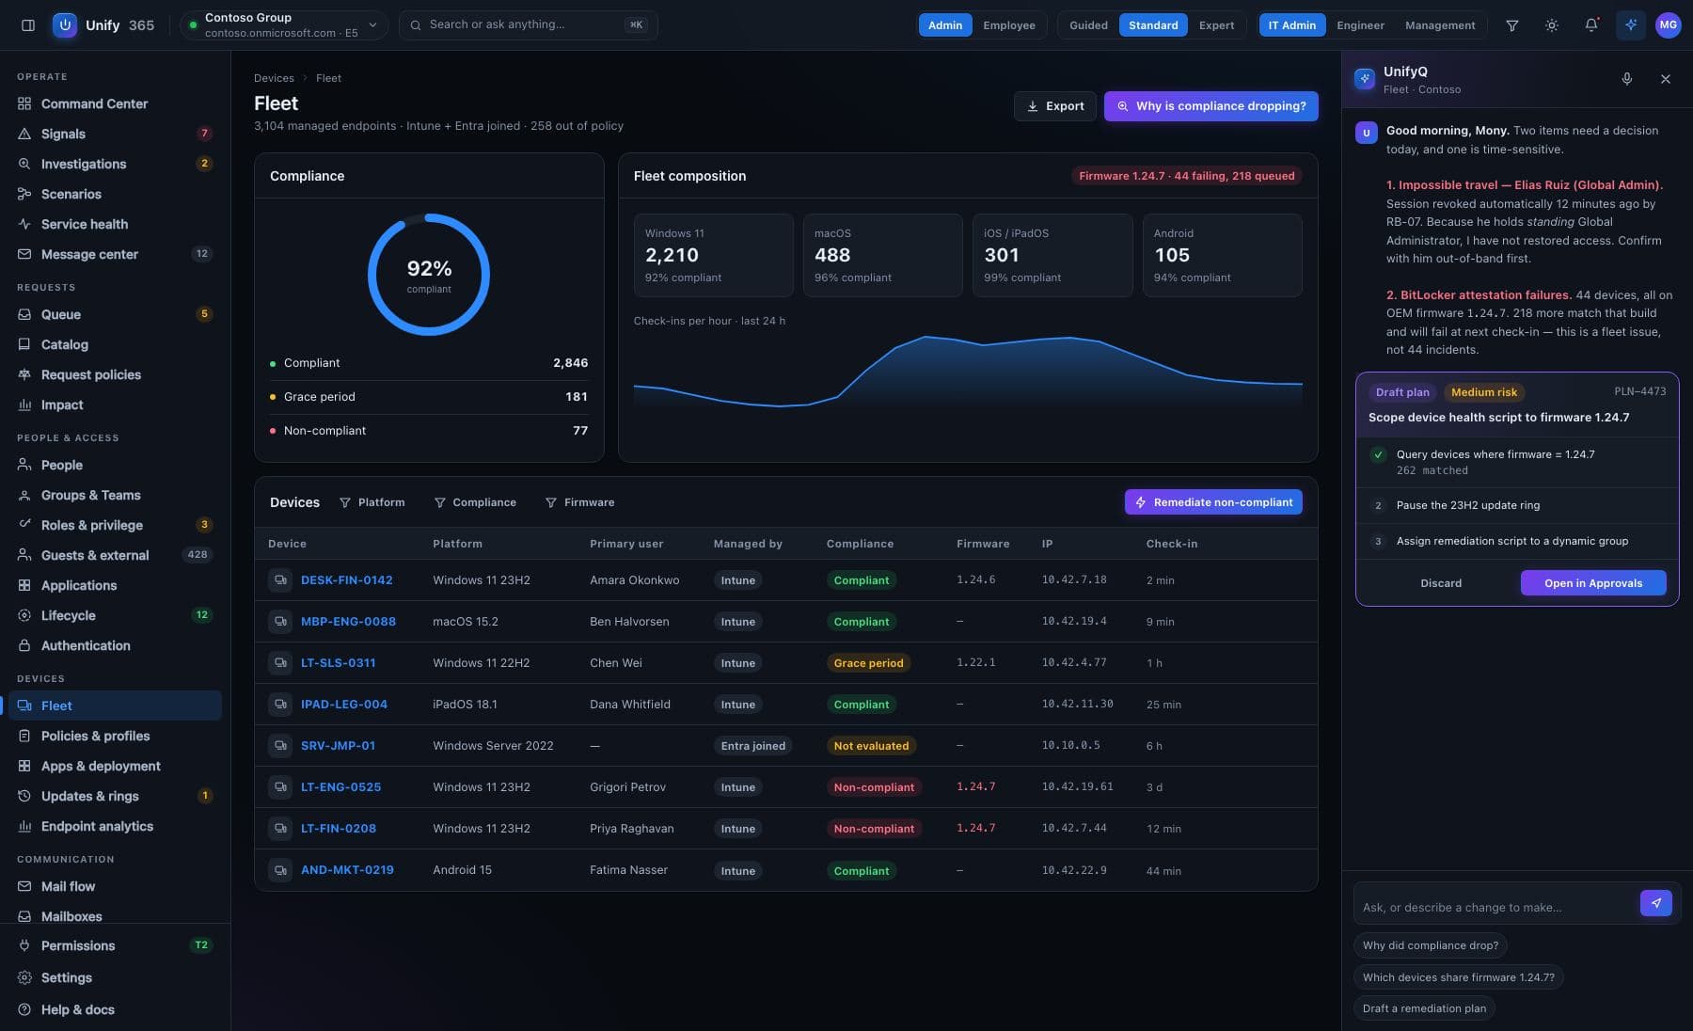Click the device icon for LT-ENG-0525
The width and height of the screenshot is (1693, 1031).
[280, 787]
